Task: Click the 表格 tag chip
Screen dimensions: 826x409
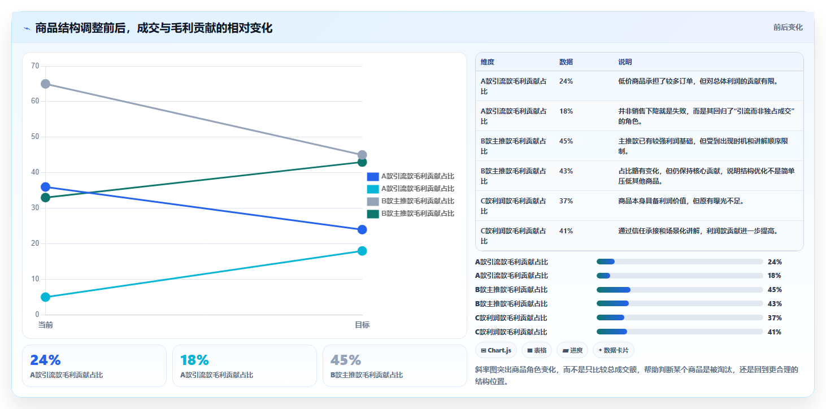Action: [x=537, y=350]
